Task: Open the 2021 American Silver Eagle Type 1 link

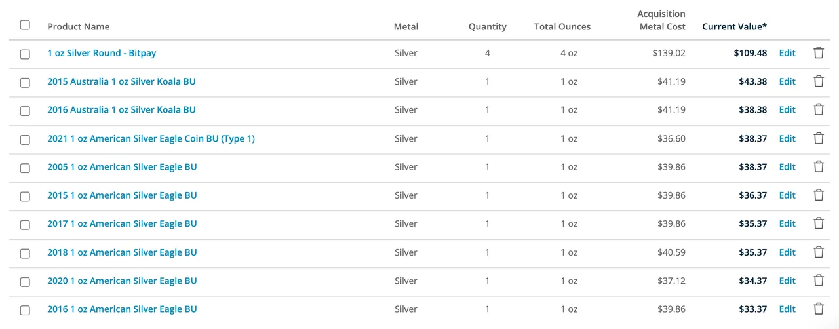Action: [x=151, y=139]
